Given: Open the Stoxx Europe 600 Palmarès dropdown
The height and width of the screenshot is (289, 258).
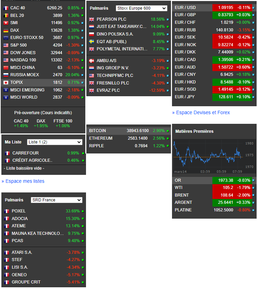Looking at the screenshot, I should click(142, 8).
